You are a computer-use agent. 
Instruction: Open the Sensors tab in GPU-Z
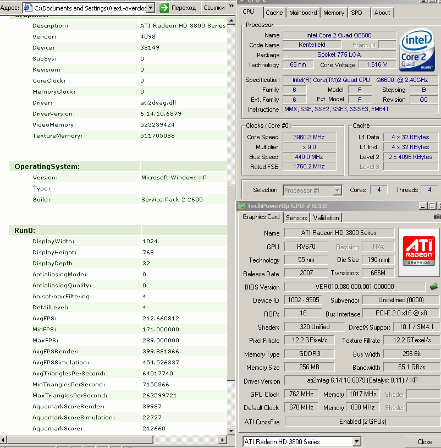coord(296,218)
